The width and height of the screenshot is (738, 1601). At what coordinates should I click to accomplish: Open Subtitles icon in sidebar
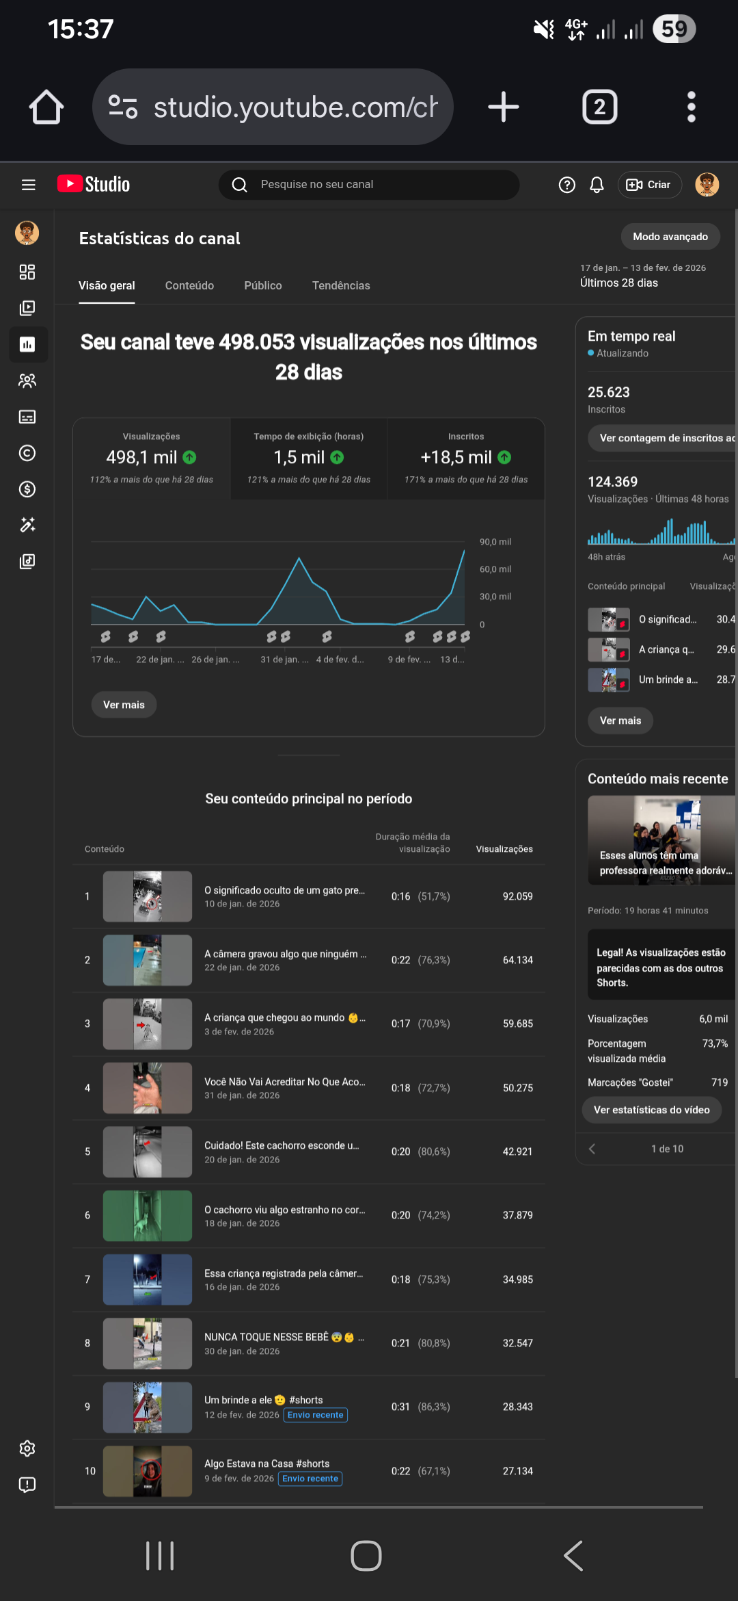tap(27, 417)
